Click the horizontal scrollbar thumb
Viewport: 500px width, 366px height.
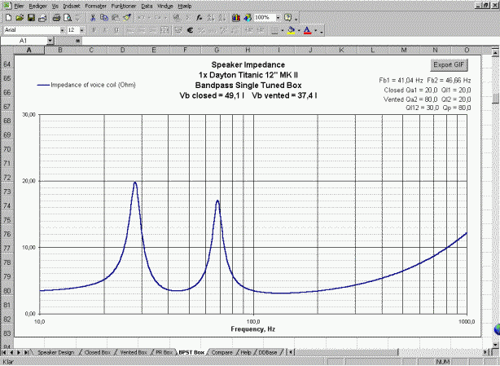347,352
